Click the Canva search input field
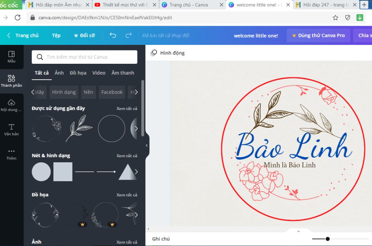Screen dimensions: 372x246 (x=84, y=57)
